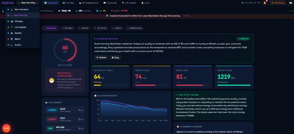294x134 pixels.
Task: Click the Air Quality Index progress bar
Action: click(x=110, y=85)
